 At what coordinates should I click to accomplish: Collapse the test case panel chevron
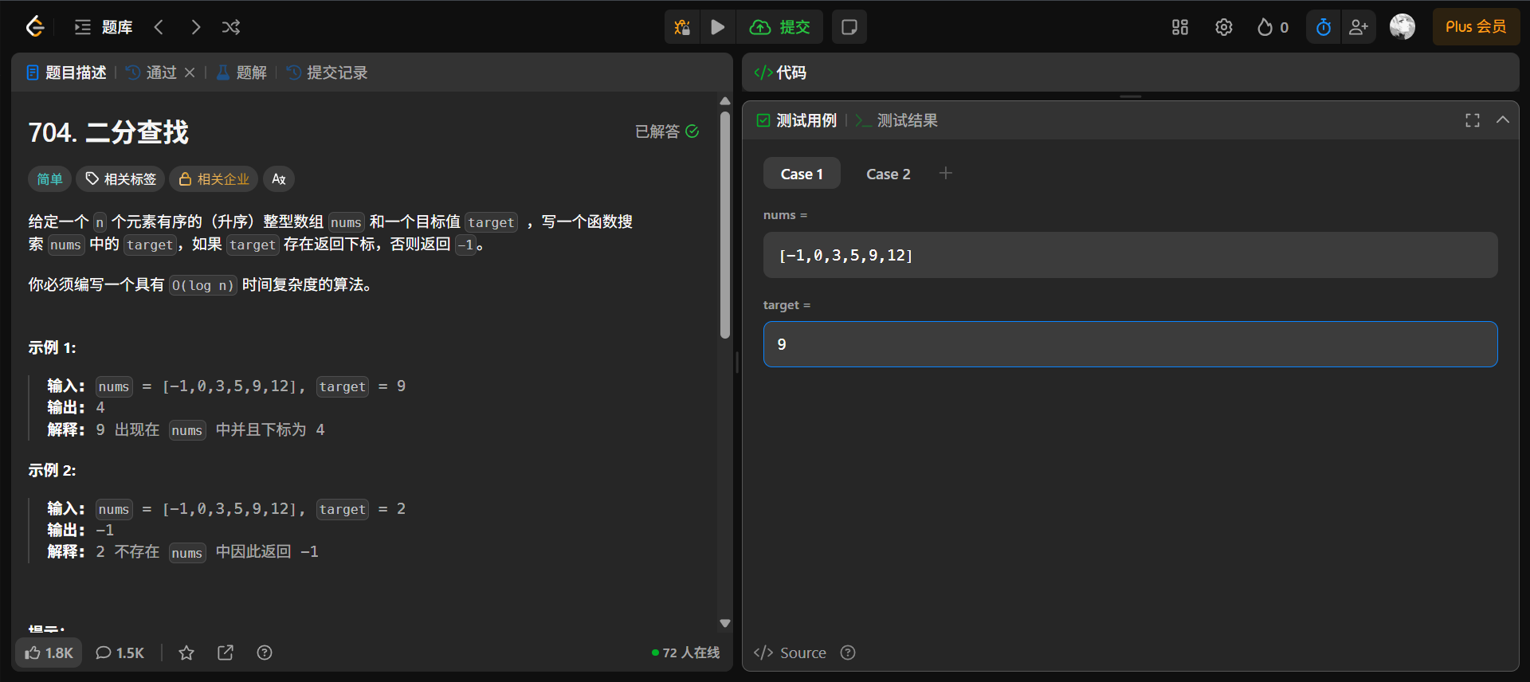(1503, 120)
